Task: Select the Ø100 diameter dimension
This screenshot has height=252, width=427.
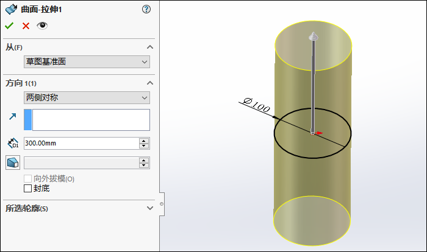Action: [256, 105]
